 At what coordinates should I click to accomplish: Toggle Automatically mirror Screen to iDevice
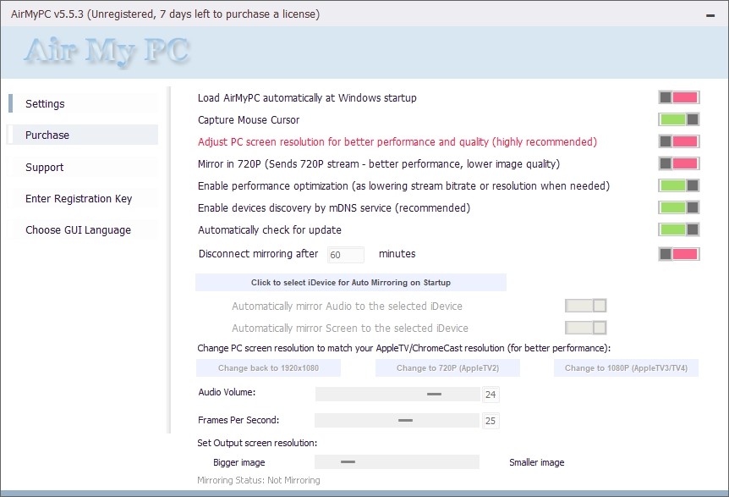(x=586, y=328)
